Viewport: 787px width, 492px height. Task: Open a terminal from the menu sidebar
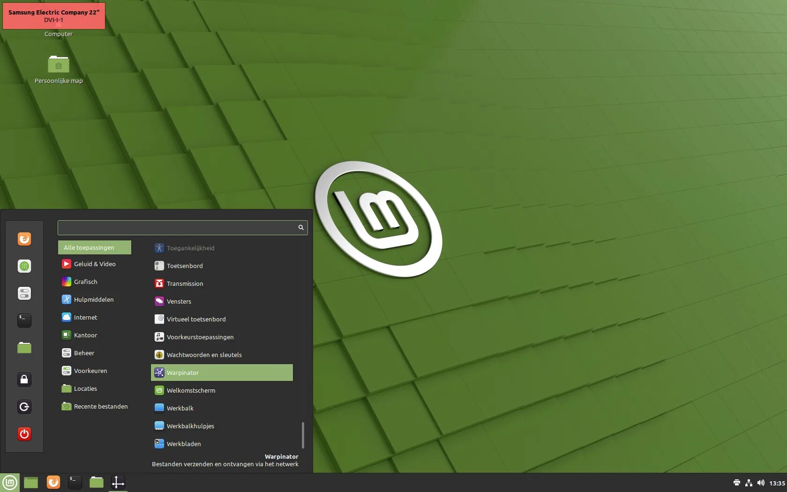24,321
